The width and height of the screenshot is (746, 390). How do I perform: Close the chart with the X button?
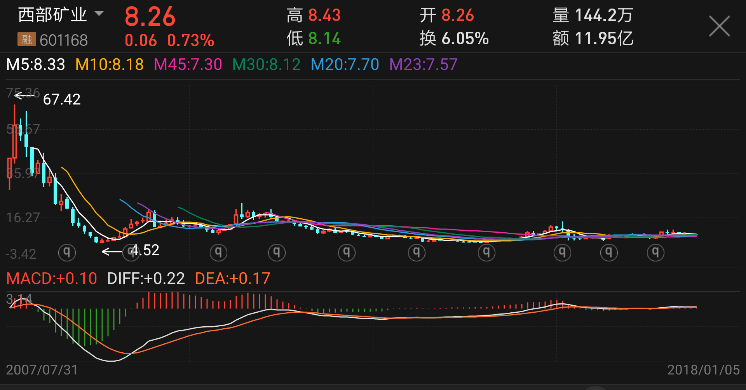tap(719, 26)
